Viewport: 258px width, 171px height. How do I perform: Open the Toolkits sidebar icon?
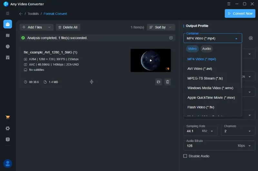tap(8, 24)
